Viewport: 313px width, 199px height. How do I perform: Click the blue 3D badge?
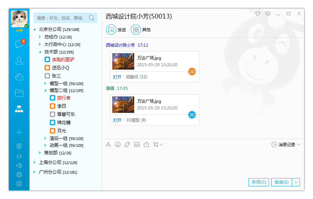click(x=192, y=115)
